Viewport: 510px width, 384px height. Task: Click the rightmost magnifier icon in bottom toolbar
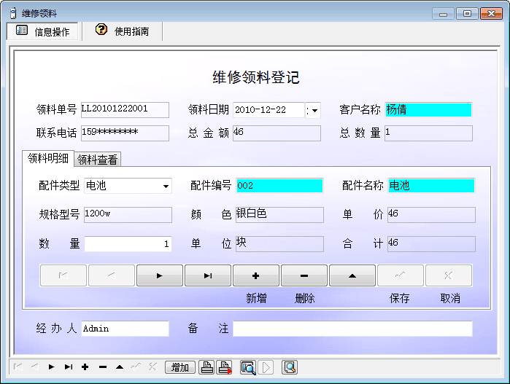click(290, 367)
